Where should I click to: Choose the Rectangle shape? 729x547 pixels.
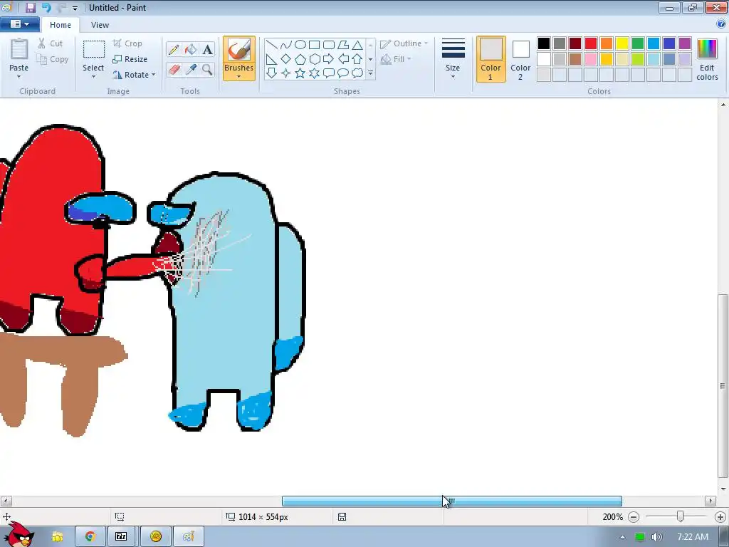click(x=314, y=45)
